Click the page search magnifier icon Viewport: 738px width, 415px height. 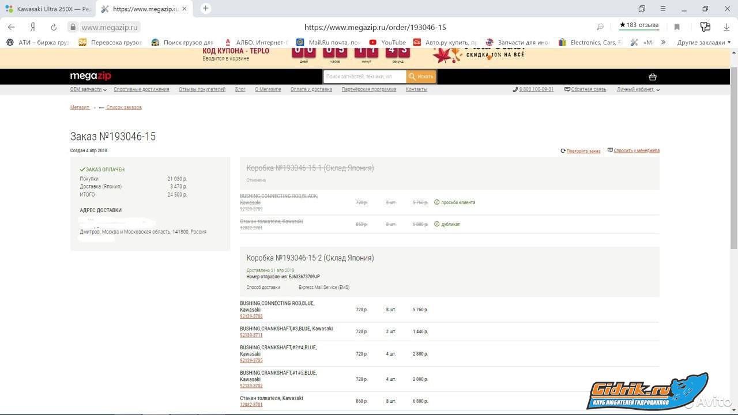pyautogui.click(x=600, y=27)
